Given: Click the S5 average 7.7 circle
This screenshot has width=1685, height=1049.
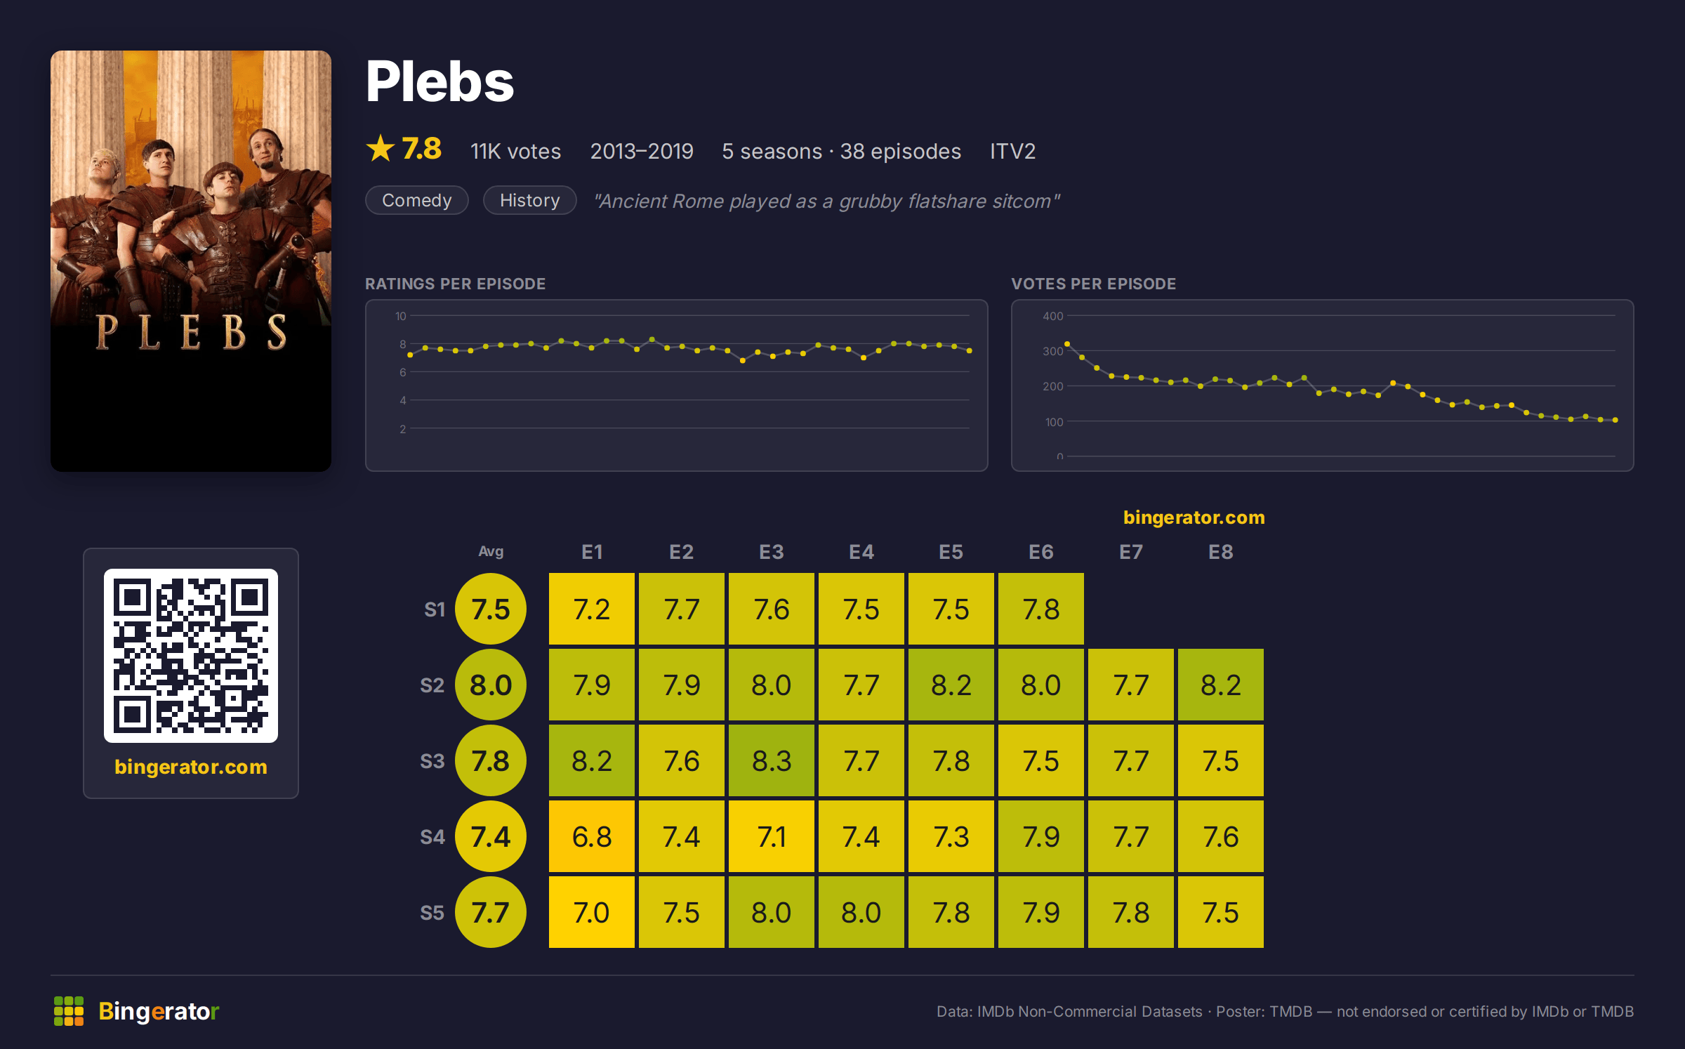Looking at the screenshot, I should pyautogui.click(x=491, y=912).
